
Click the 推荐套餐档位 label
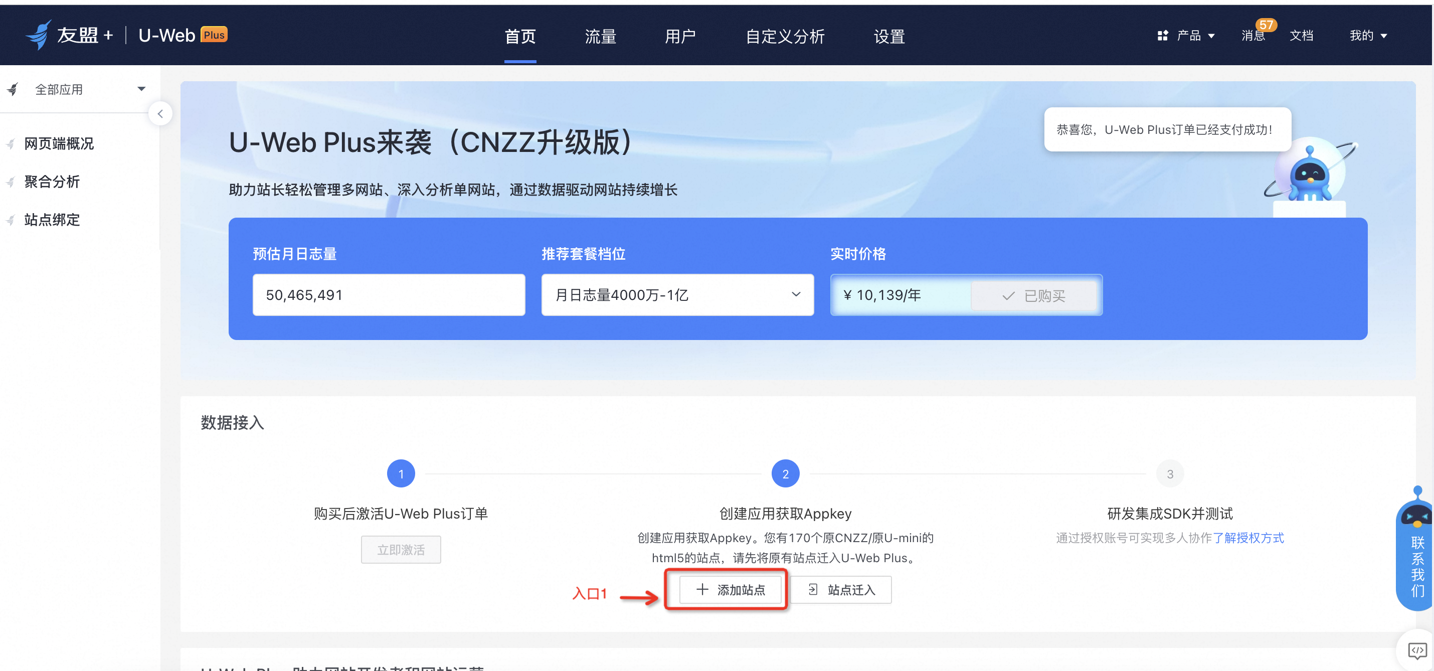583,254
